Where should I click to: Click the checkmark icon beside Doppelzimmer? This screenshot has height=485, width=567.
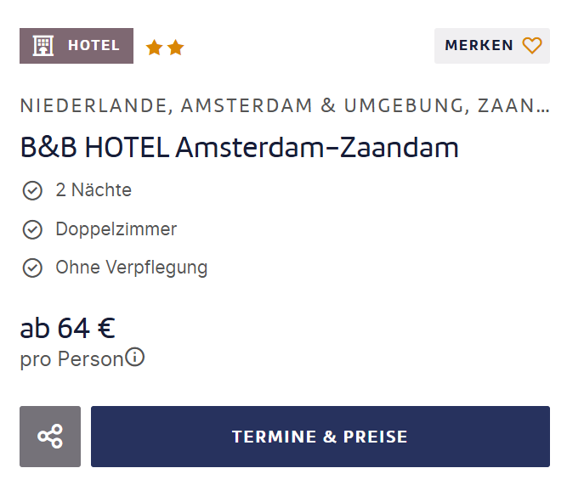click(32, 229)
